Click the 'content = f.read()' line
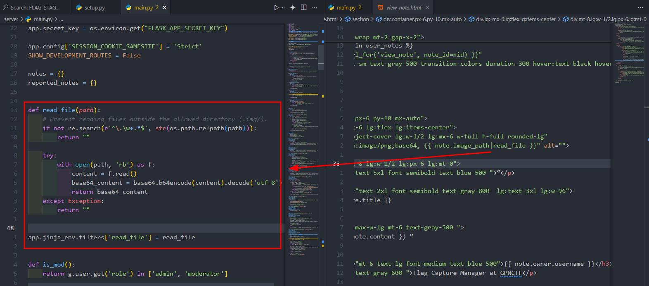This screenshot has height=286, width=649. point(104,174)
